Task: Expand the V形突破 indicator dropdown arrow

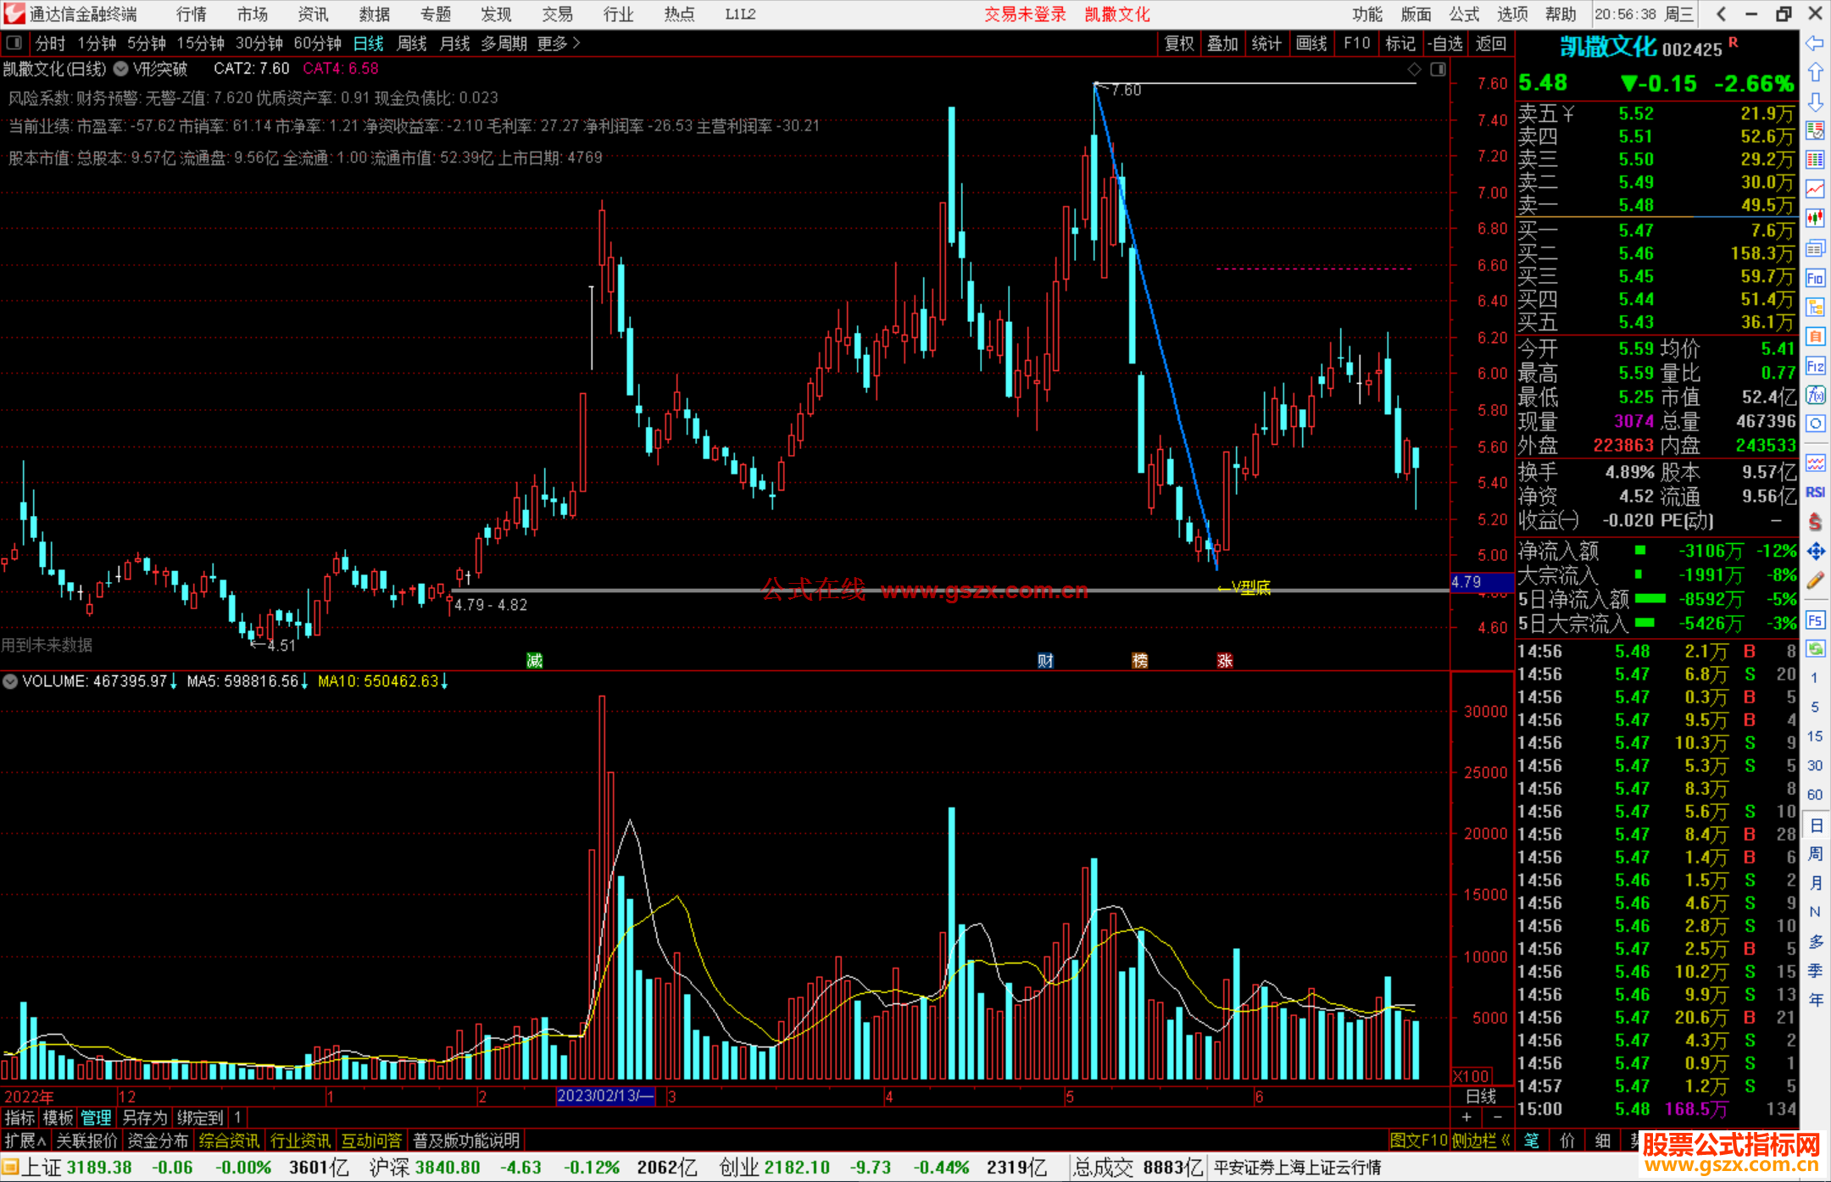Action: (x=121, y=69)
